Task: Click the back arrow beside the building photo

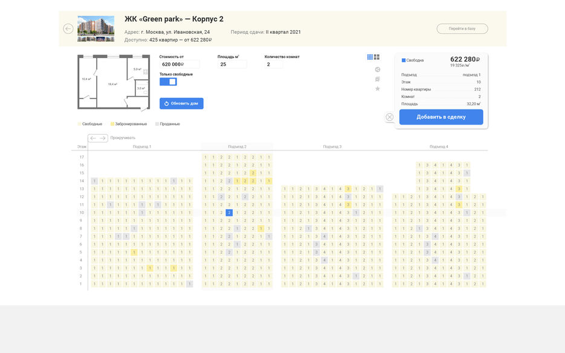Action: (68, 29)
